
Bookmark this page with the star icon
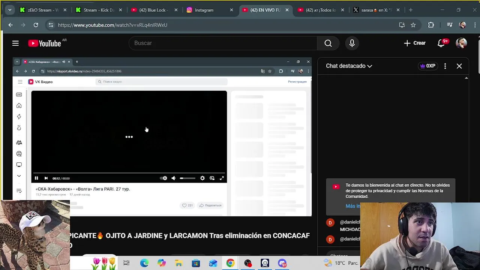[x=413, y=25]
